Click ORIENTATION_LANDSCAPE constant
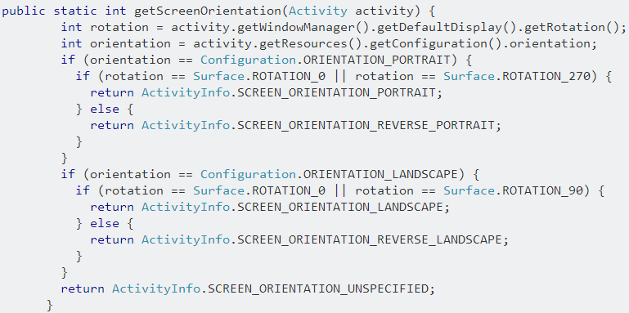This screenshot has height=313, width=629. click(380, 174)
